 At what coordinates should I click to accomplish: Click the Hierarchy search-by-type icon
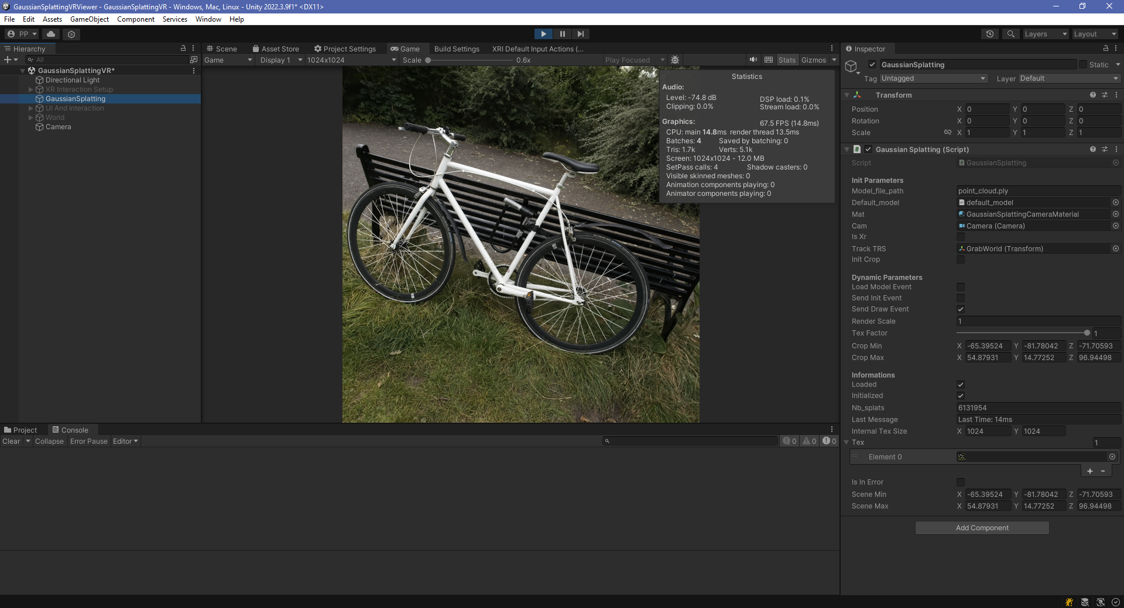194,60
